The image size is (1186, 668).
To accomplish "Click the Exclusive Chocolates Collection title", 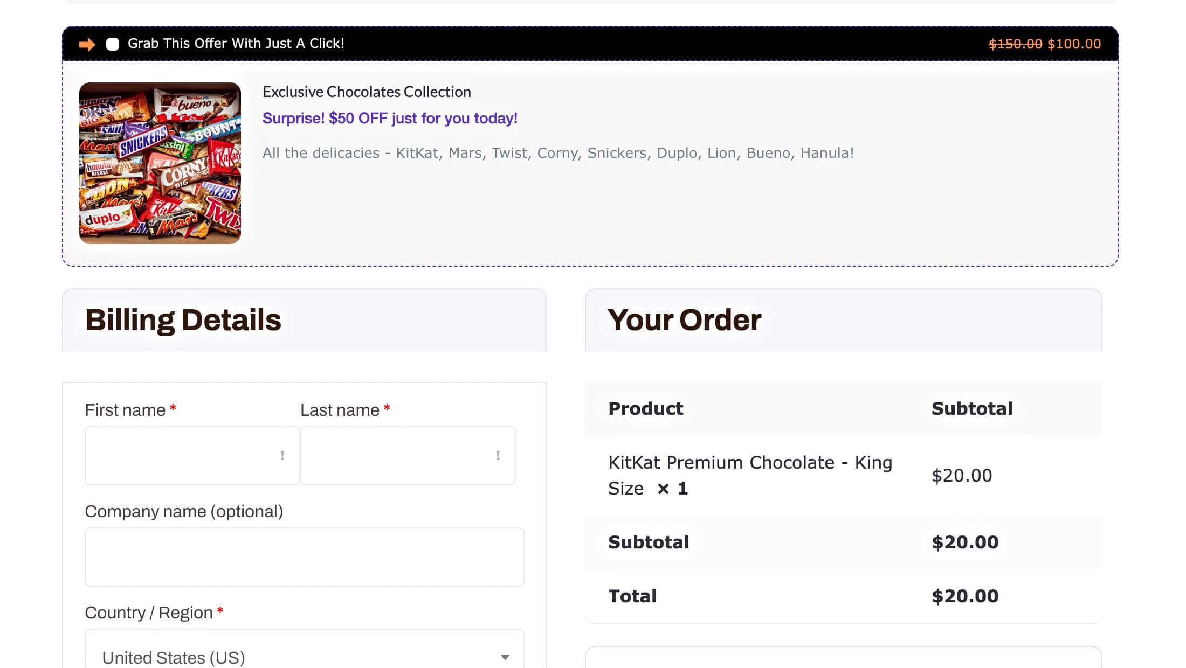I will 367,92.
